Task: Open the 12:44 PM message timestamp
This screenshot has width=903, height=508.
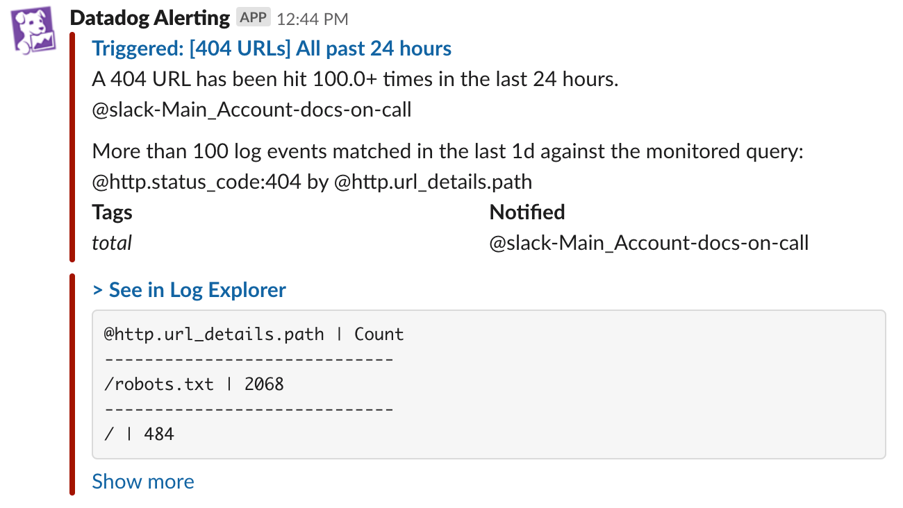Action: [313, 19]
